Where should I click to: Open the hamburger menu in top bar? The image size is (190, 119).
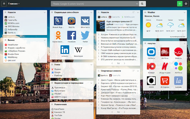(4, 4)
